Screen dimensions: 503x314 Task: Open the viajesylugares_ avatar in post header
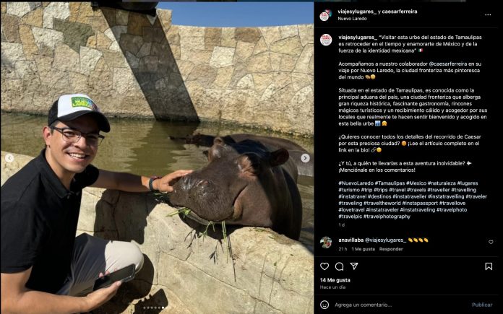click(x=325, y=15)
